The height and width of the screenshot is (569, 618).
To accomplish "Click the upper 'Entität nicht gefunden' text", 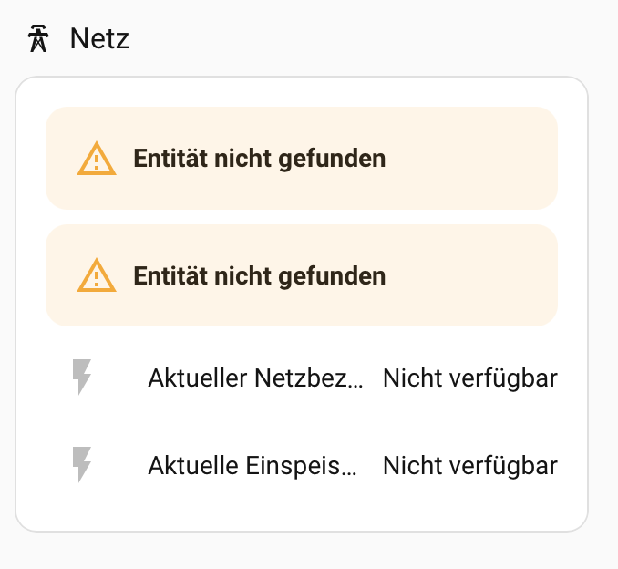I will pos(260,159).
